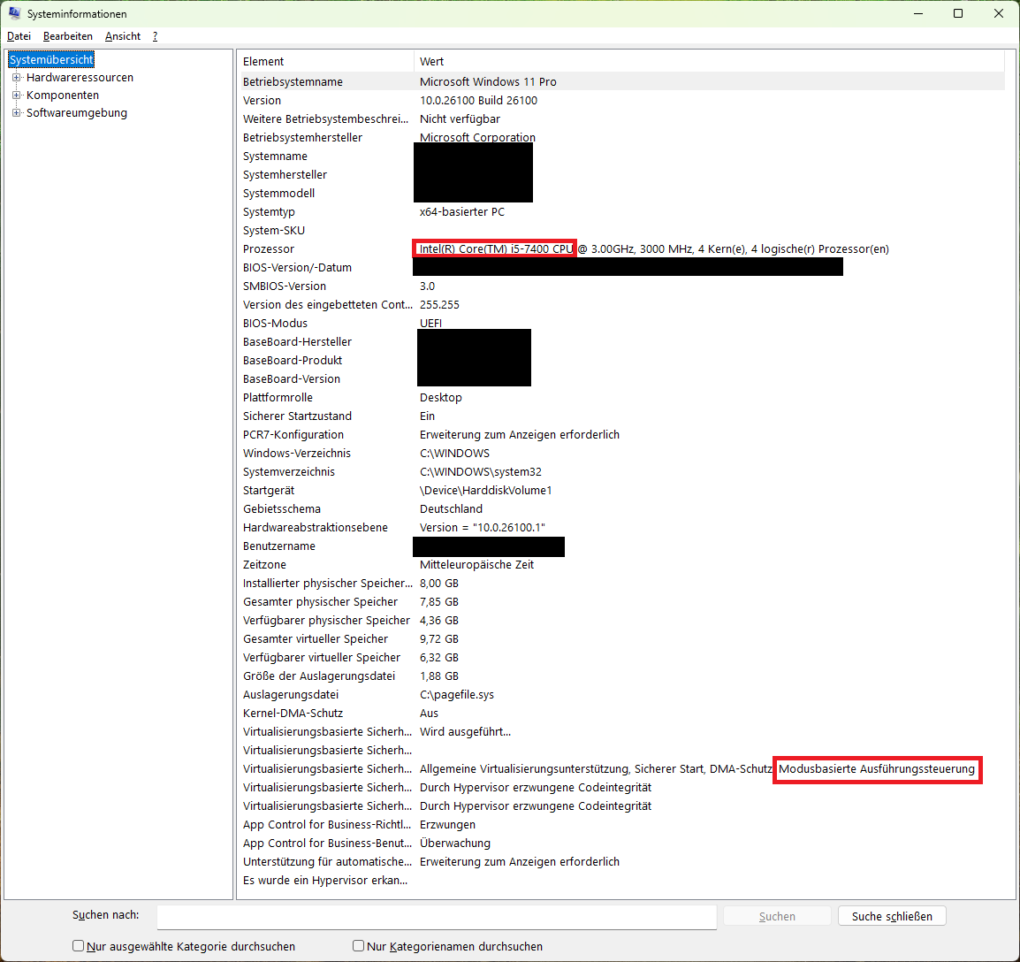Viewport: 1020px width, 962px height.
Task: Select the Prozessor row
Action: click(621, 248)
